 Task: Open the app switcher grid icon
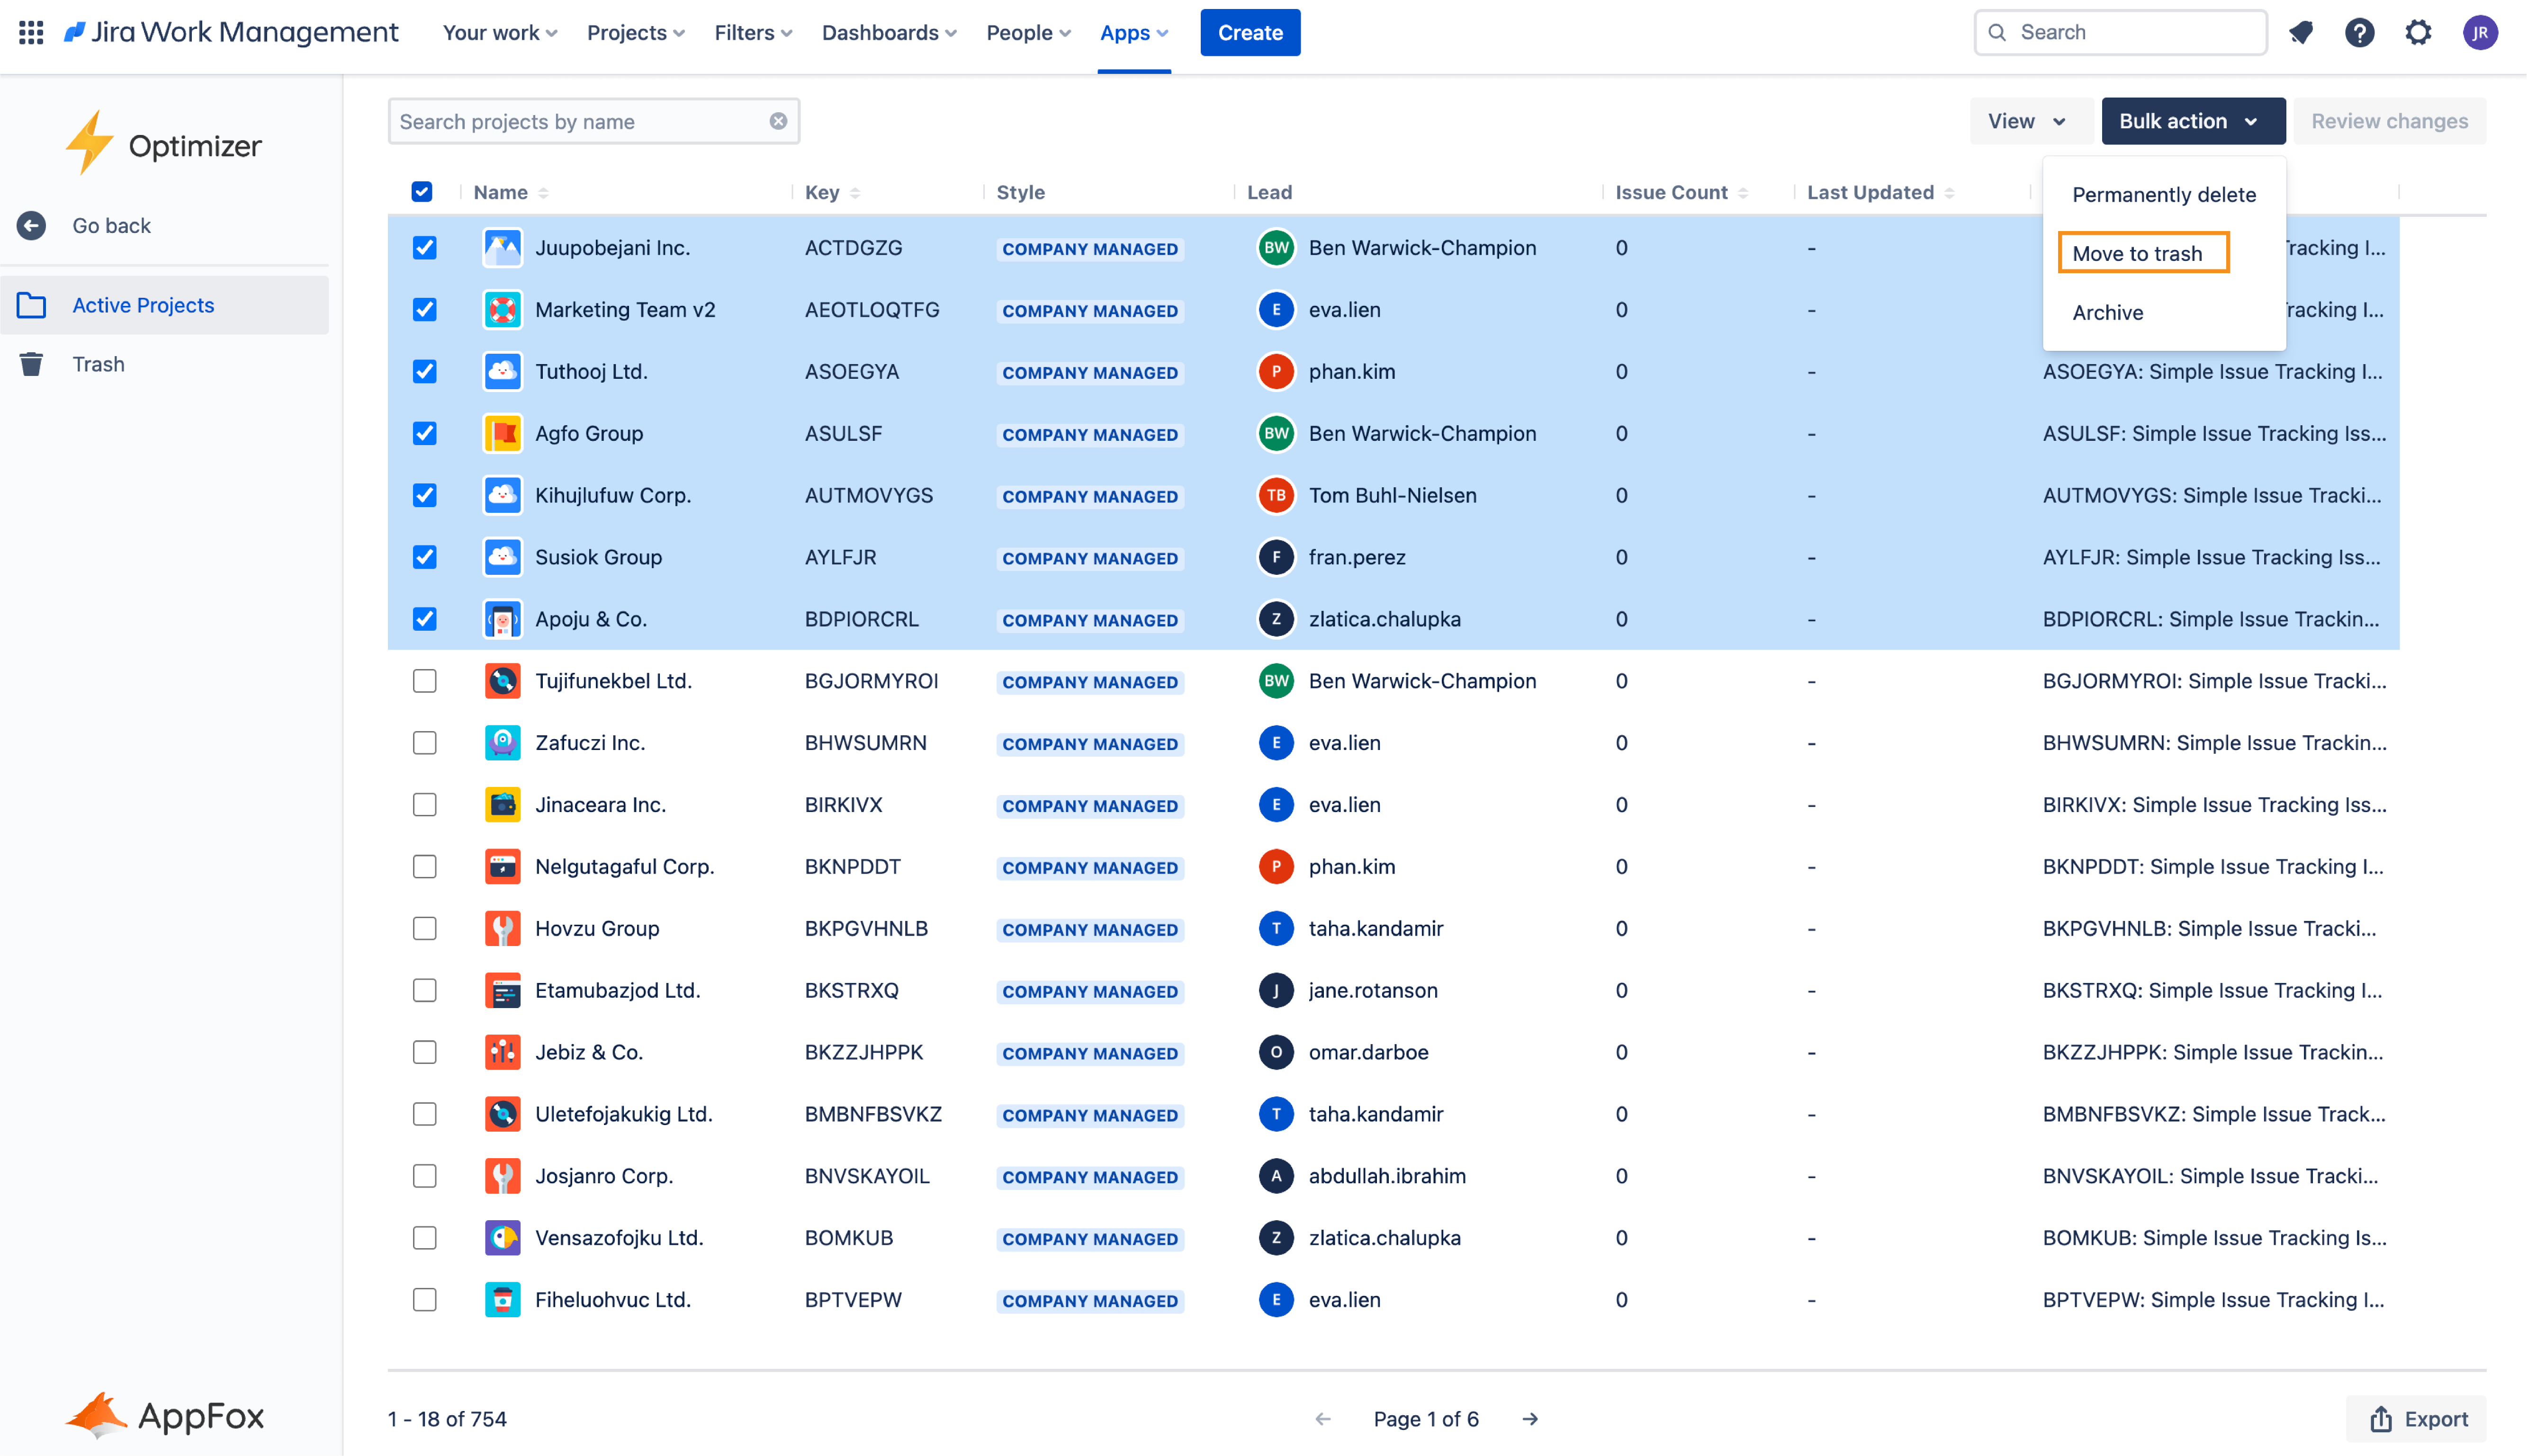click(x=31, y=33)
